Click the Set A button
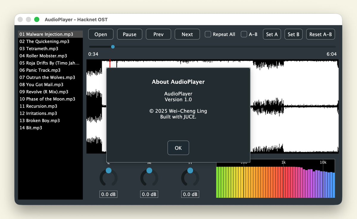 272,34
